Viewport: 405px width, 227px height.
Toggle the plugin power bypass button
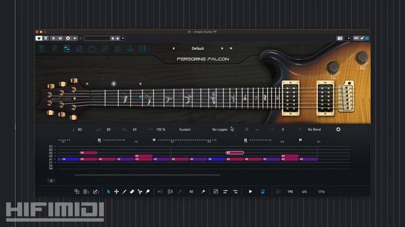[39, 38]
